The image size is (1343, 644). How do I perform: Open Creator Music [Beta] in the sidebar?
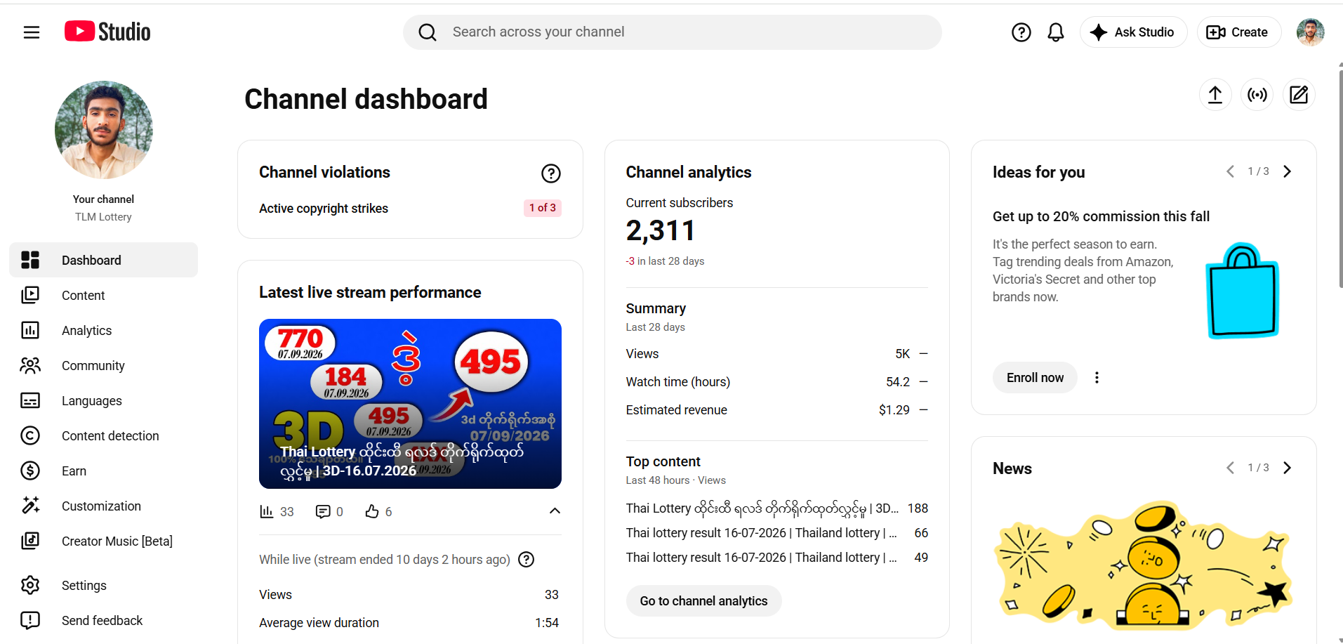tap(104, 541)
